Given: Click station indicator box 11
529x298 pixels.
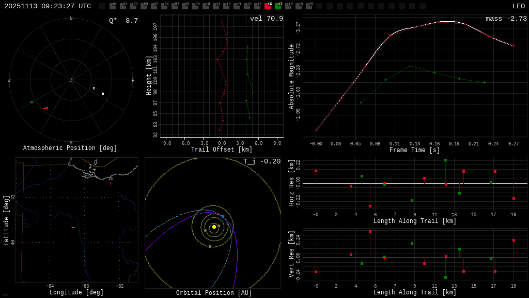Looking at the screenshot, I should point(216,6).
